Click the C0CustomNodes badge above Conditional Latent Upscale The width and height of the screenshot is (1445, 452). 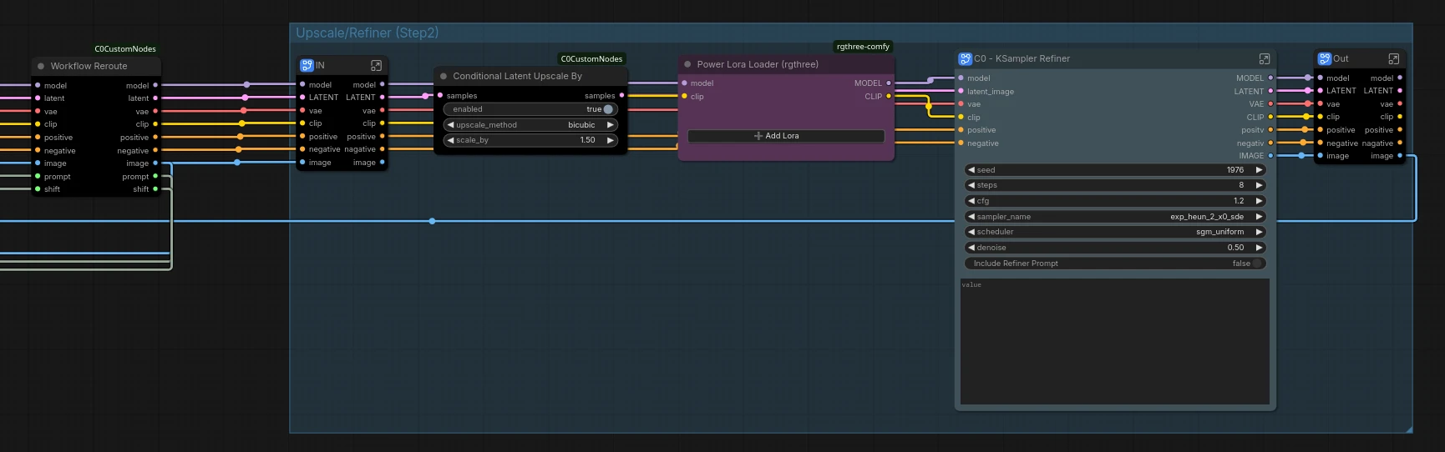click(591, 59)
